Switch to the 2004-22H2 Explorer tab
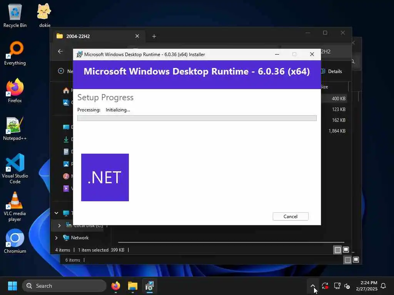This screenshot has width=394, height=295. [x=98, y=36]
